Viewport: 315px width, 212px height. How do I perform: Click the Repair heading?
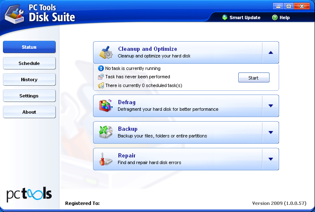pyautogui.click(x=127, y=156)
